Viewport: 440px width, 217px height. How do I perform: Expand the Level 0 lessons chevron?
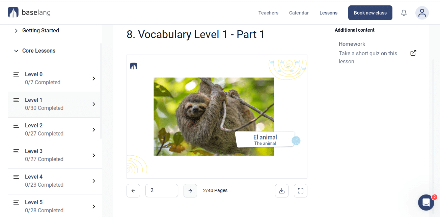coord(94,79)
